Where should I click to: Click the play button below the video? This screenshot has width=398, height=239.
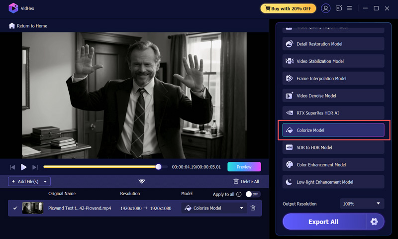pos(23,167)
